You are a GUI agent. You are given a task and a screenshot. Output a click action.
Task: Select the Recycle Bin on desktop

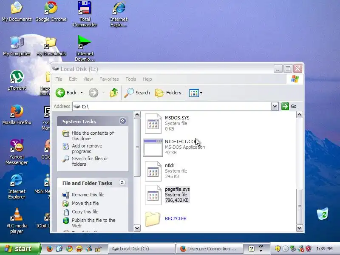click(323, 214)
